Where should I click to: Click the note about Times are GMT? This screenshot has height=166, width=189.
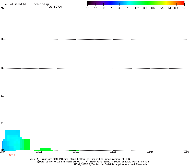80,159
